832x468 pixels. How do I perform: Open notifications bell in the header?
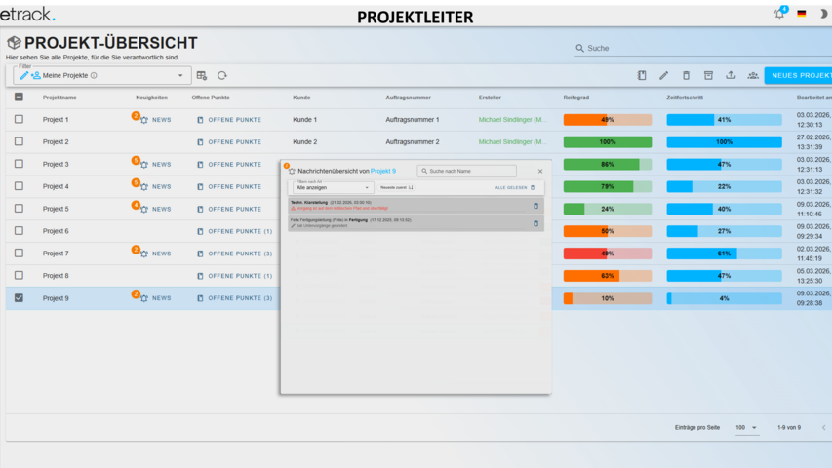[x=779, y=14]
